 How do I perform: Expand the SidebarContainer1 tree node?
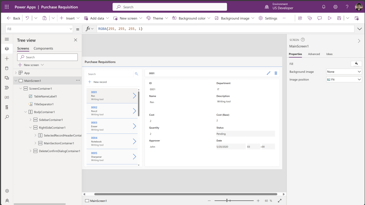pyautogui.click(x=30, y=120)
